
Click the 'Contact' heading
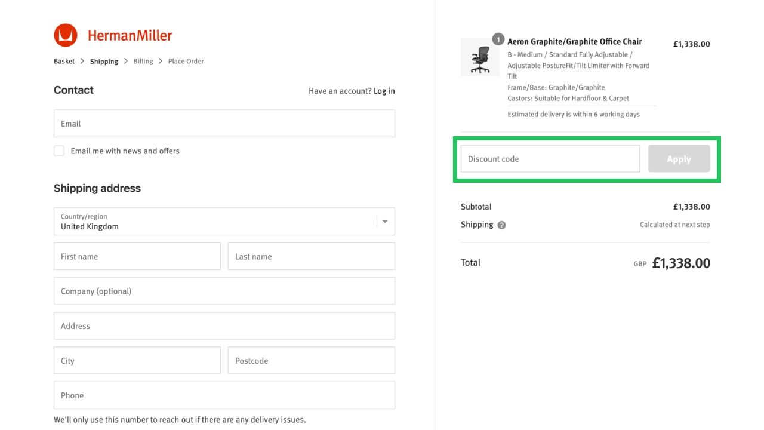73,90
